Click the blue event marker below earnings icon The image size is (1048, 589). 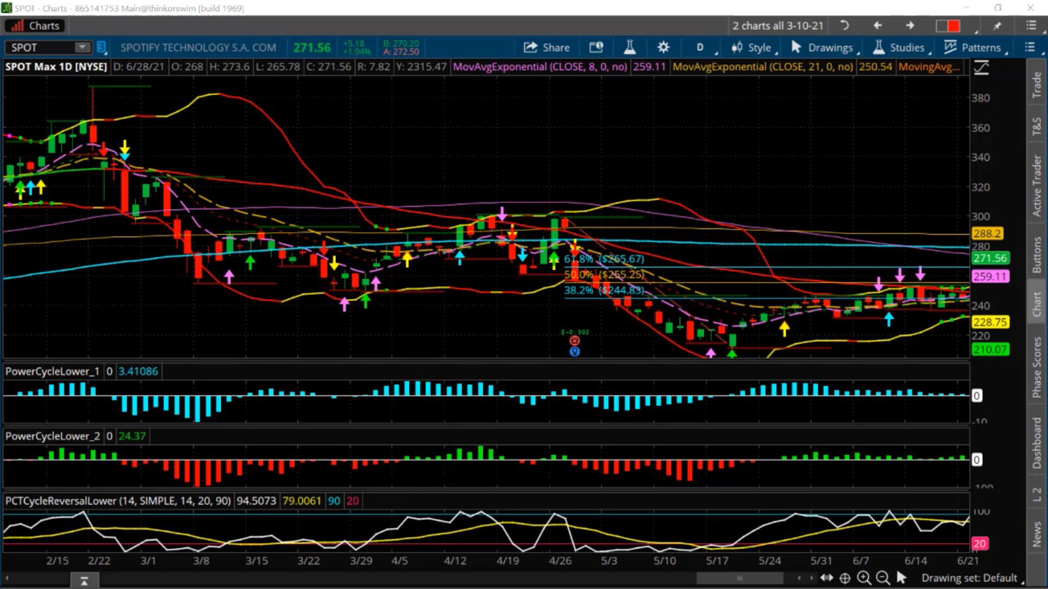(x=575, y=352)
